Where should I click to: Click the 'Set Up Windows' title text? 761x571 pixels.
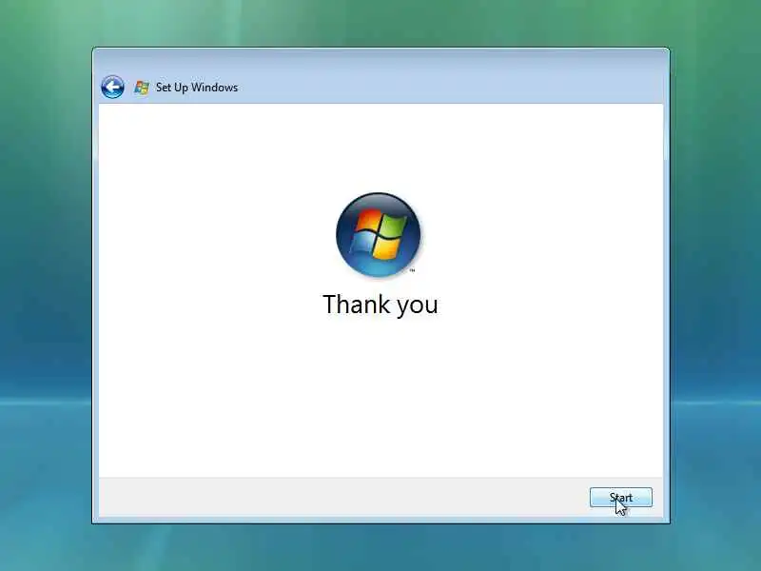[197, 88]
